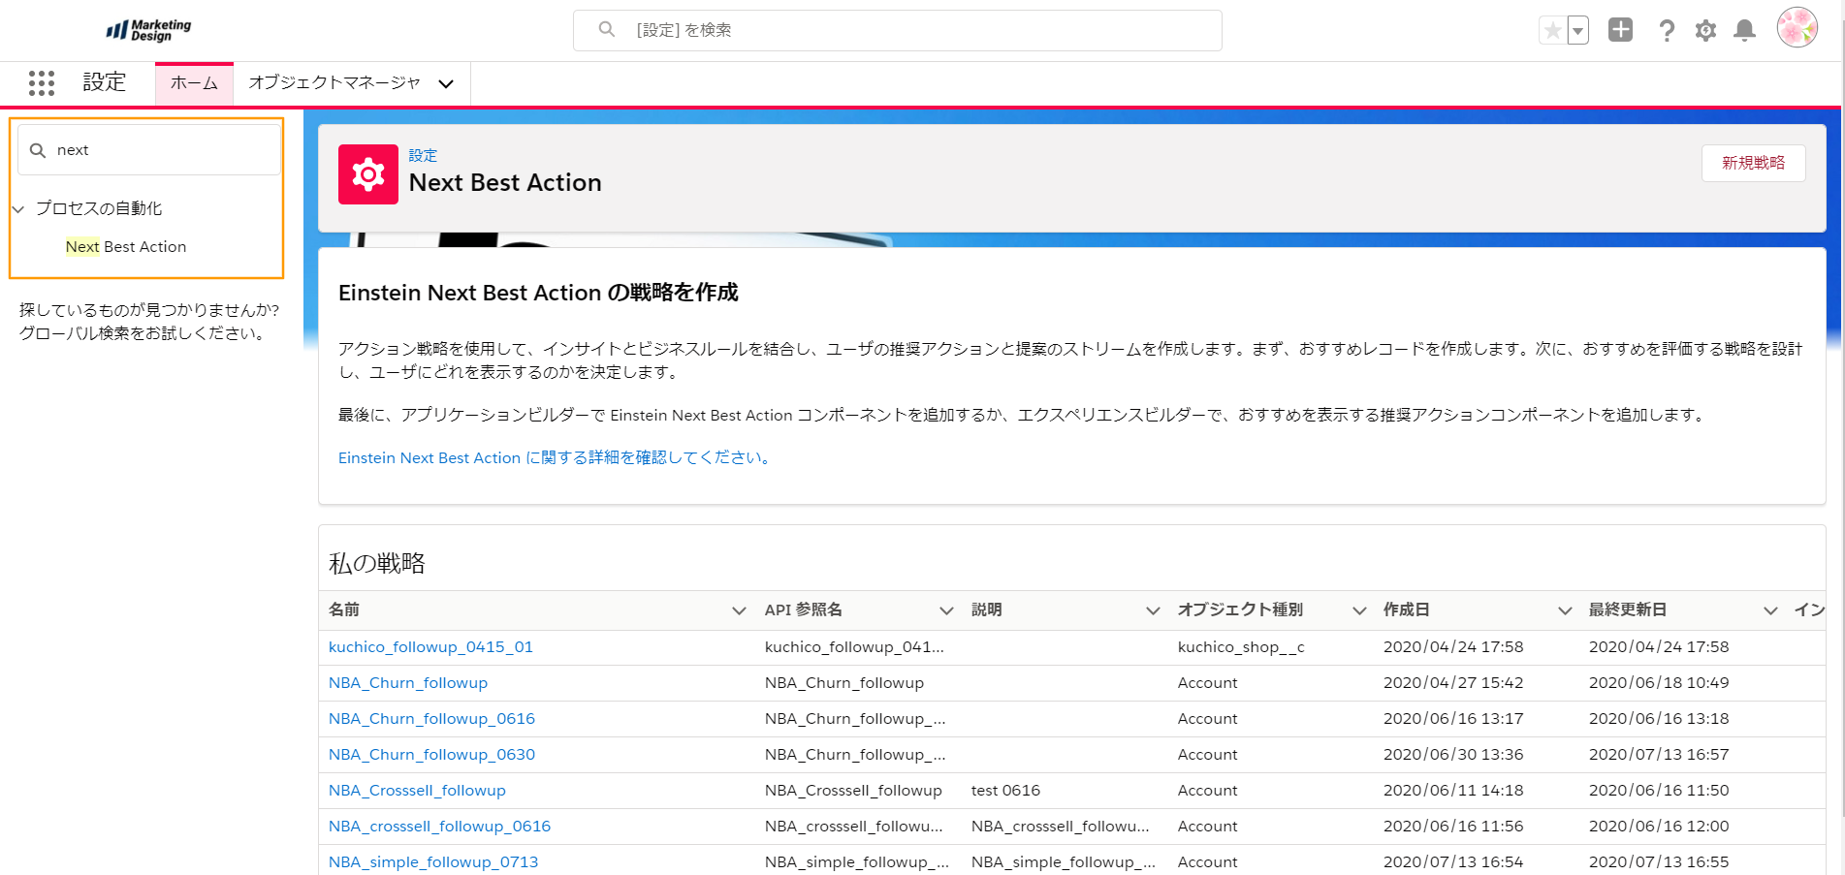The image size is (1845, 875).
Task: Click the user profile avatar
Action: pos(1796,28)
